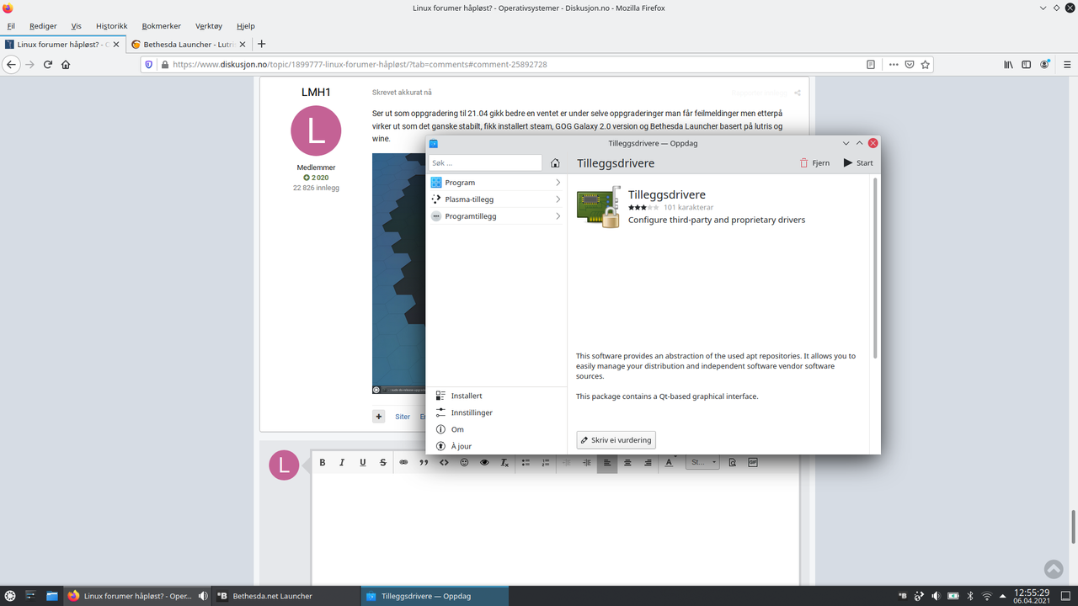
Task: Expand the Program category in Oppdag sidebar
Action: click(496, 182)
